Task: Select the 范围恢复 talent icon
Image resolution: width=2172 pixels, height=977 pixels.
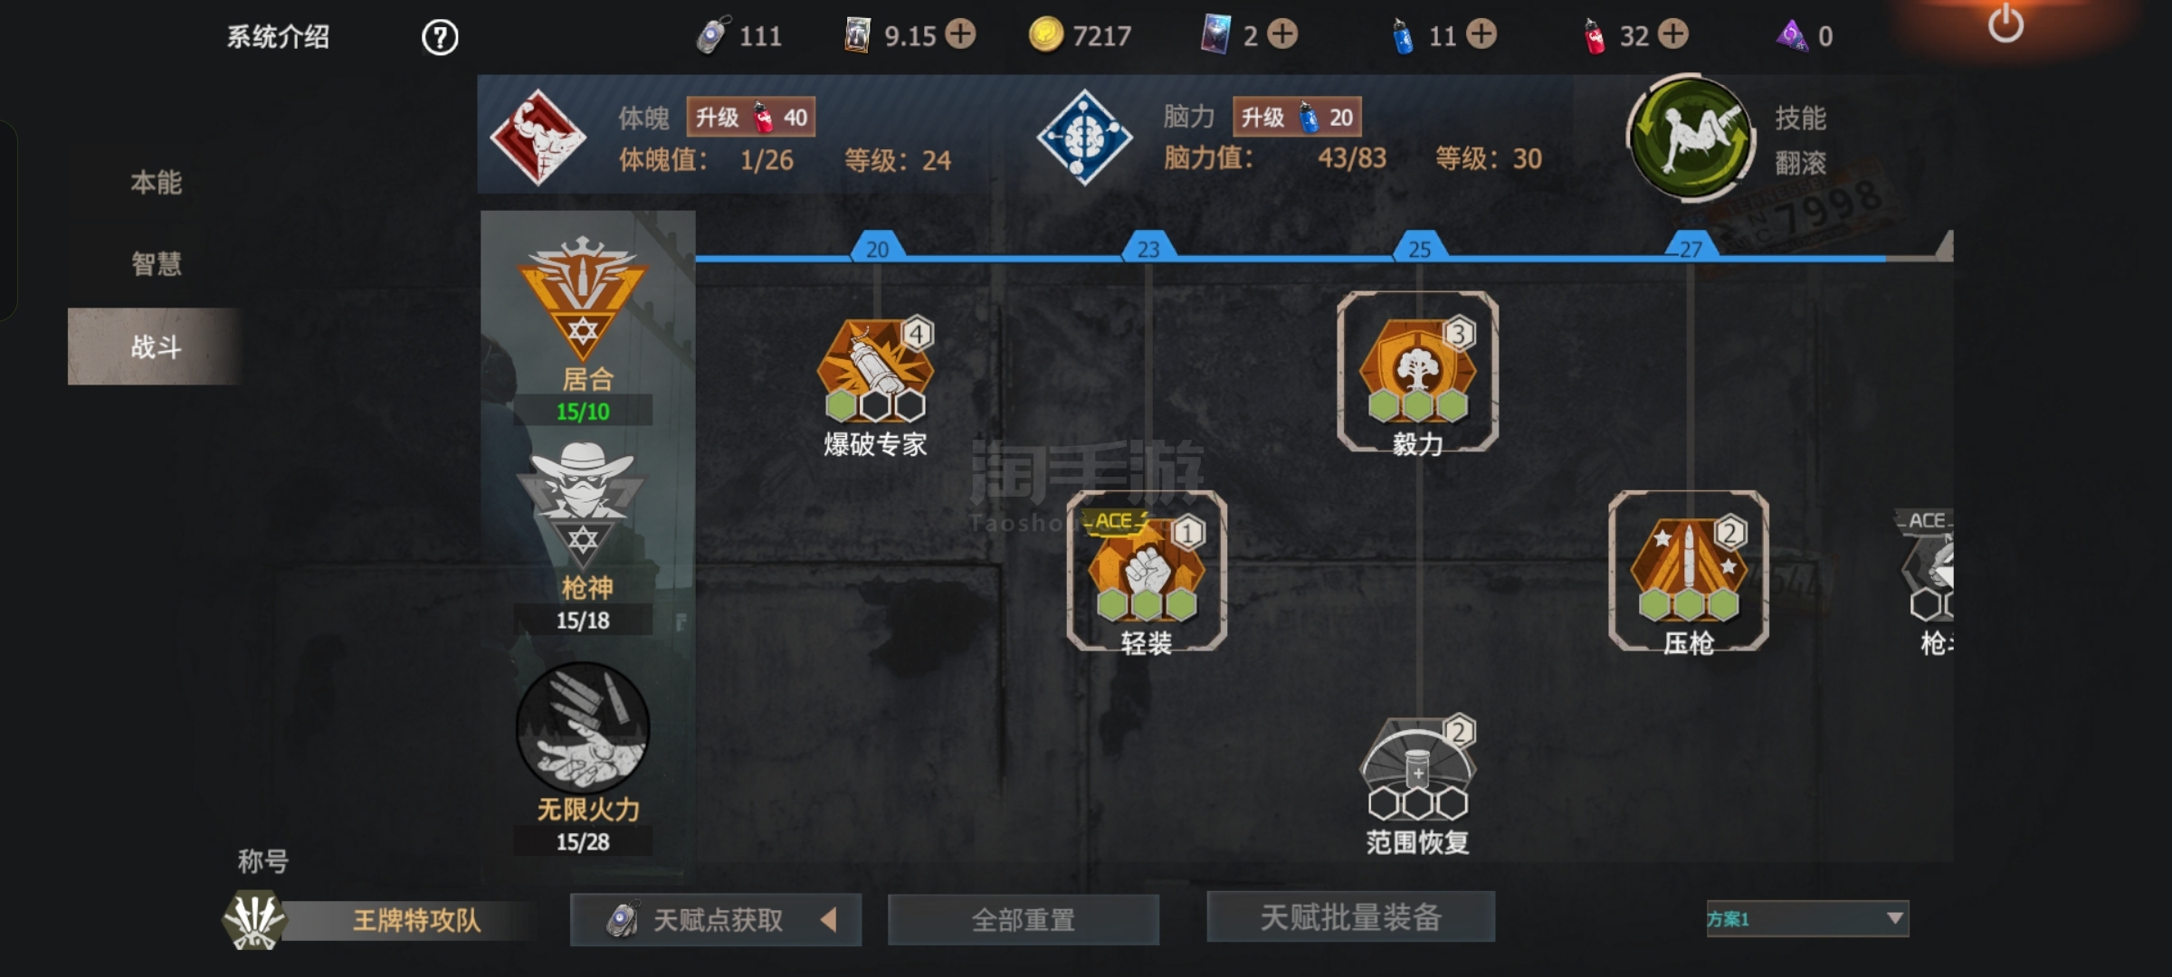Action: 1418,768
